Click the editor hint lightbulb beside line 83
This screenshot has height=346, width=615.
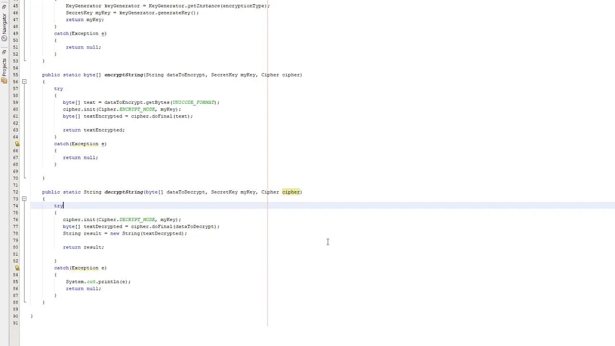[17, 268]
